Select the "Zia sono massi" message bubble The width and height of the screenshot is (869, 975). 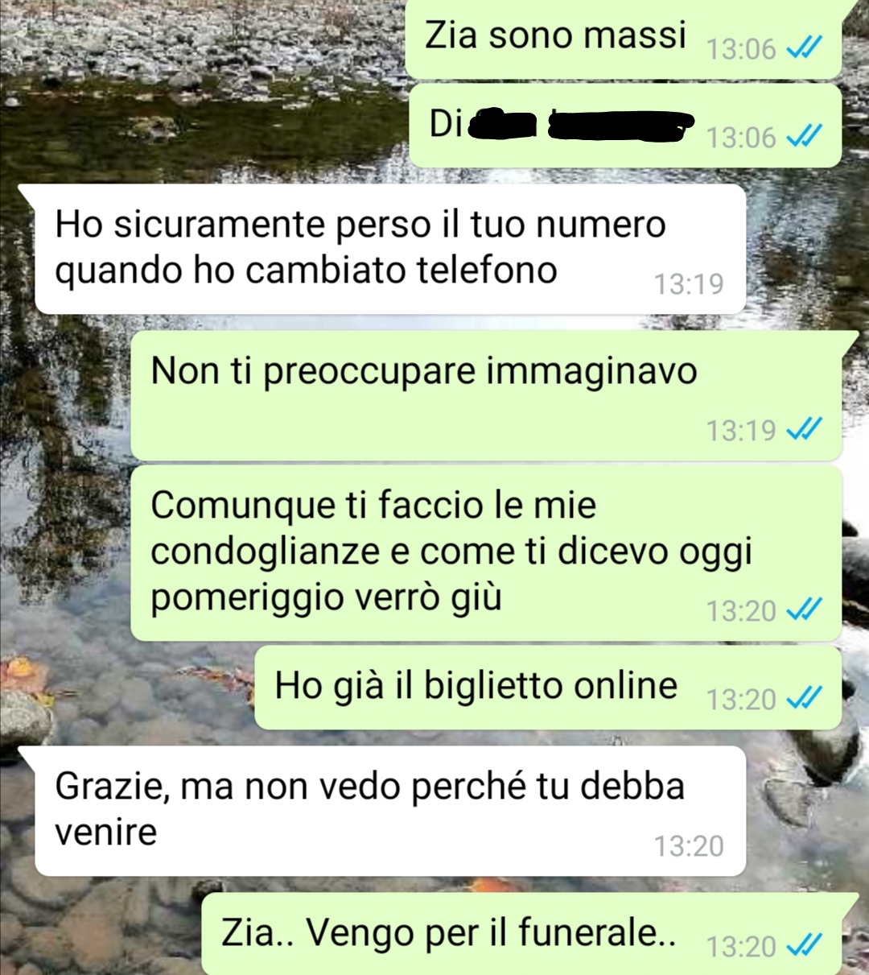pyautogui.click(x=624, y=39)
